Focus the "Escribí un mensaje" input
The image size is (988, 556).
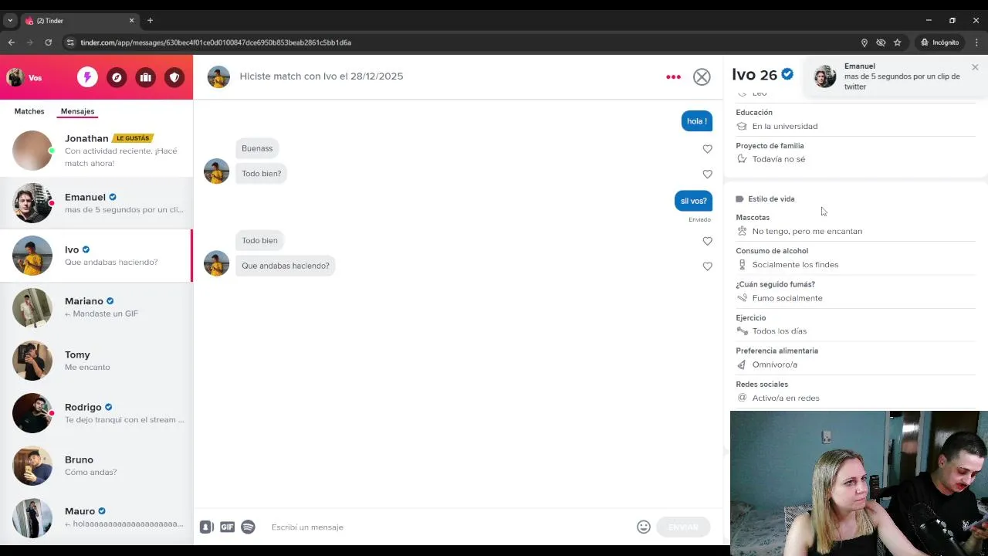(x=448, y=527)
